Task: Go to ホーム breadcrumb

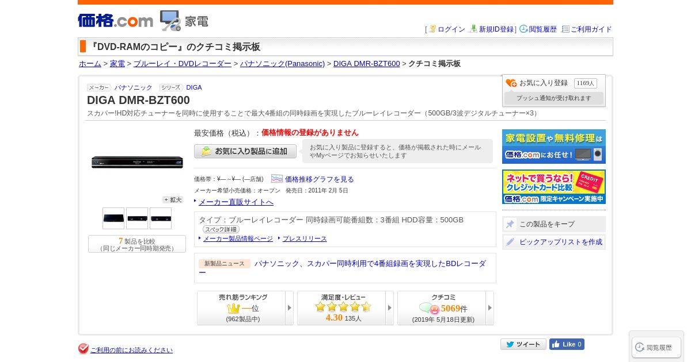Action: (x=90, y=64)
